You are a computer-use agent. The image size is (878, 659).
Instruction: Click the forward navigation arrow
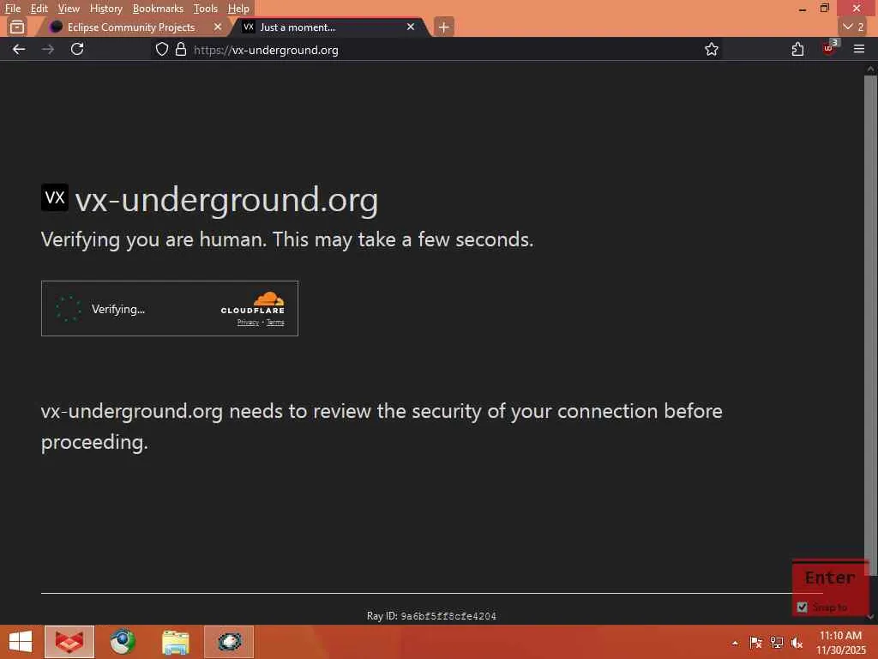(48, 49)
